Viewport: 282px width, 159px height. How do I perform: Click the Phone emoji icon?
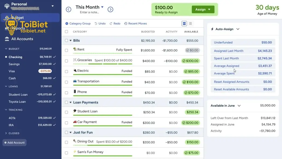[75, 92]
